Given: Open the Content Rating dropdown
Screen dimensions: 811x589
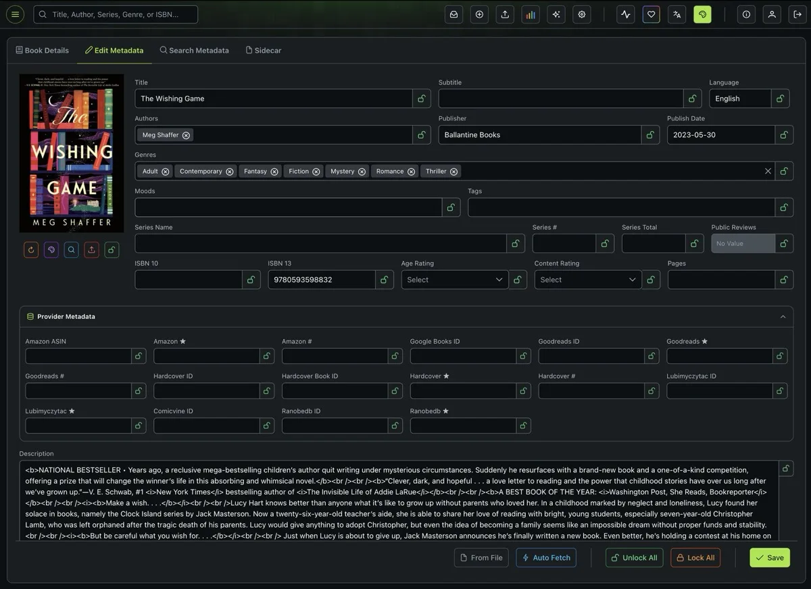Looking at the screenshot, I should (588, 280).
